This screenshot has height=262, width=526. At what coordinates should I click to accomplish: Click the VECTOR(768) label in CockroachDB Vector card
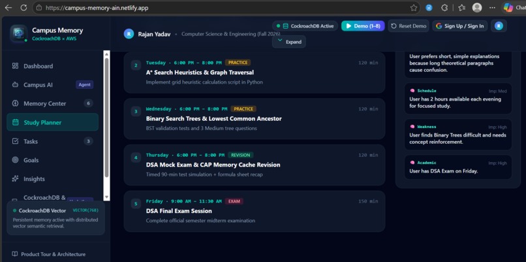(85, 210)
